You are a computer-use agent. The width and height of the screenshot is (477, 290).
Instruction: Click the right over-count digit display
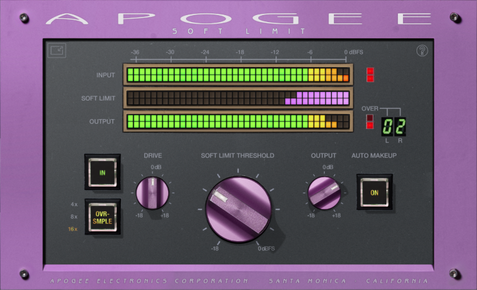coord(400,126)
